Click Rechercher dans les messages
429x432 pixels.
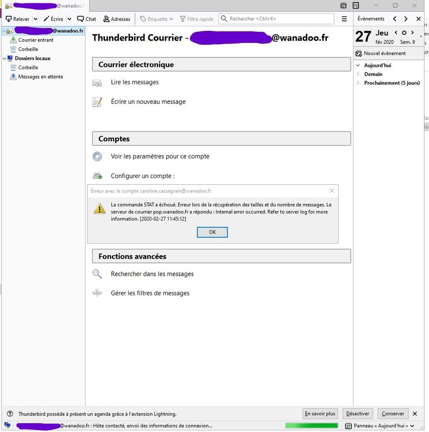[152, 274]
